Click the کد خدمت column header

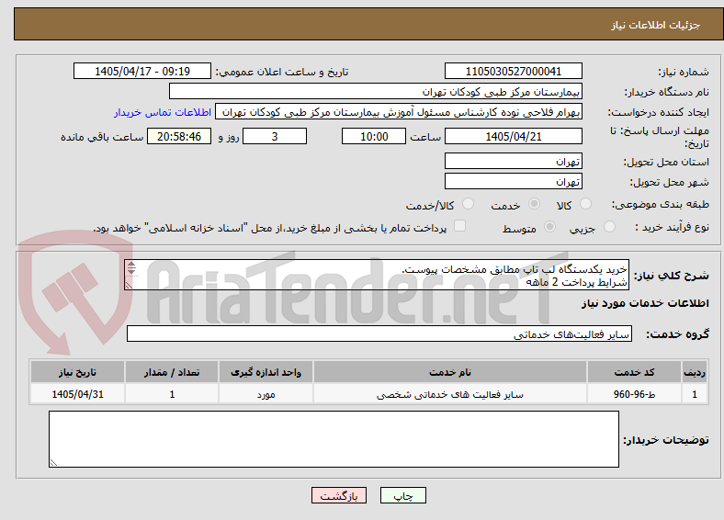click(x=635, y=372)
